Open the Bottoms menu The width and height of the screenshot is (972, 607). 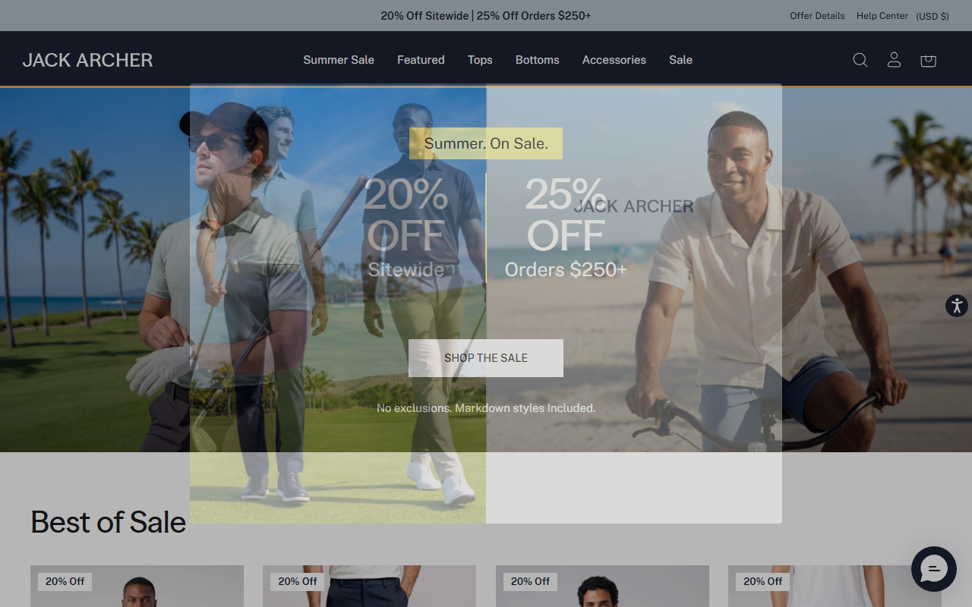[x=538, y=60]
